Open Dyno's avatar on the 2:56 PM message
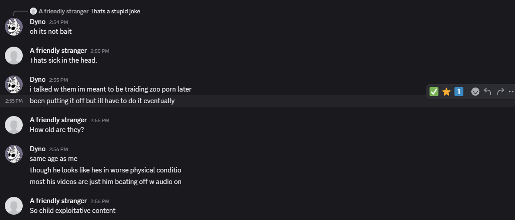515x220 pixels. pos(14,154)
